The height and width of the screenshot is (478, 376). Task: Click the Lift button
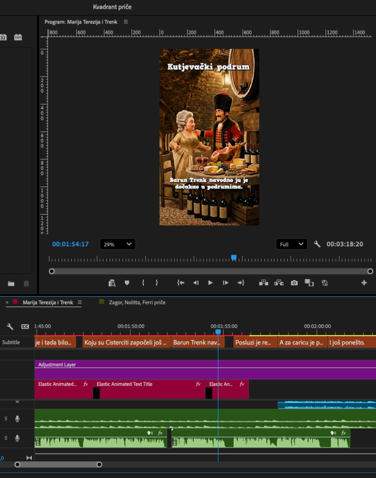tap(263, 283)
